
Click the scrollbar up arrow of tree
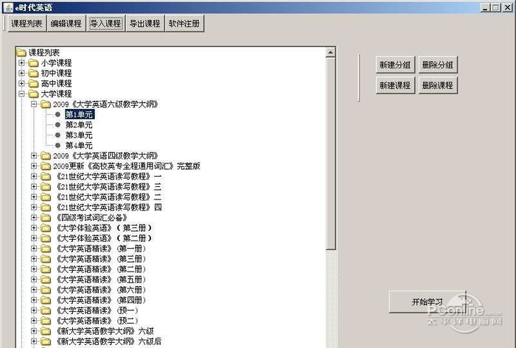click(x=330, y=52)
